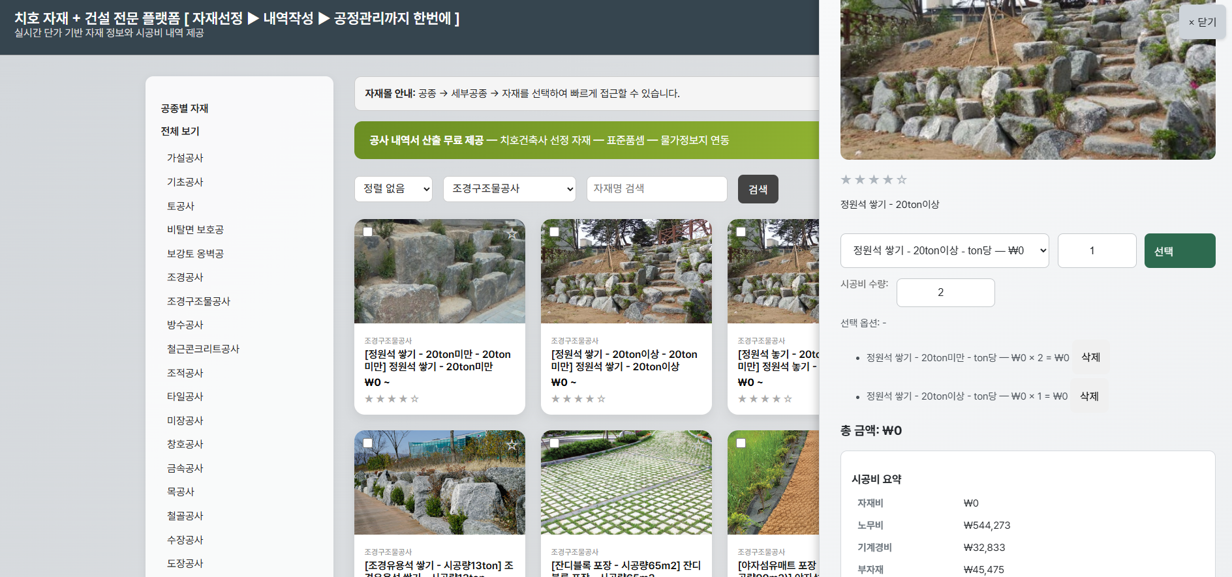Focus the 자재명 검색 search field
Viewport: 1232px width, 577px height.
[x=656, y=189]
